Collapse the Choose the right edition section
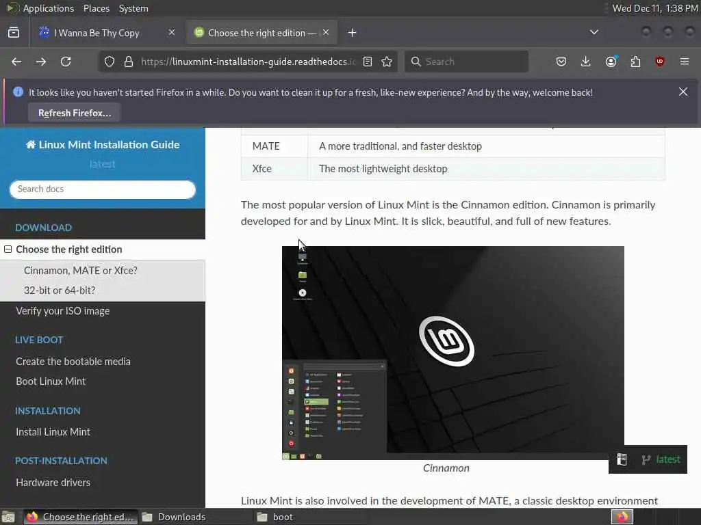This screenshot has width=701, height=525. [x=8, y=249]
